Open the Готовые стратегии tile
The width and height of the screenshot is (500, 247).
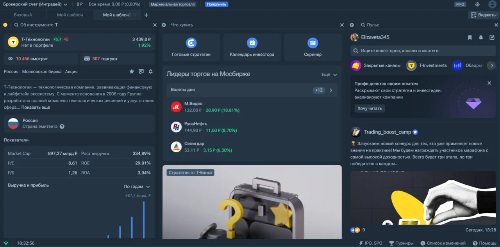191,48
